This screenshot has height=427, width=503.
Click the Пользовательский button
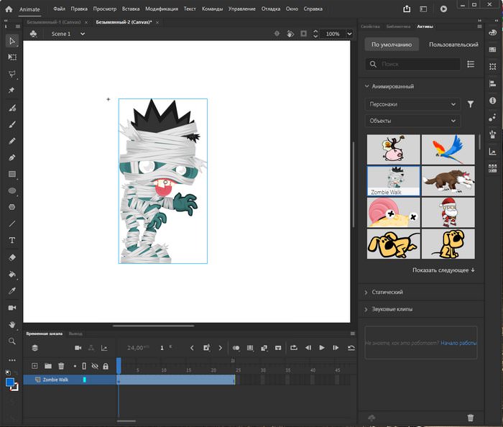point(453,45)
